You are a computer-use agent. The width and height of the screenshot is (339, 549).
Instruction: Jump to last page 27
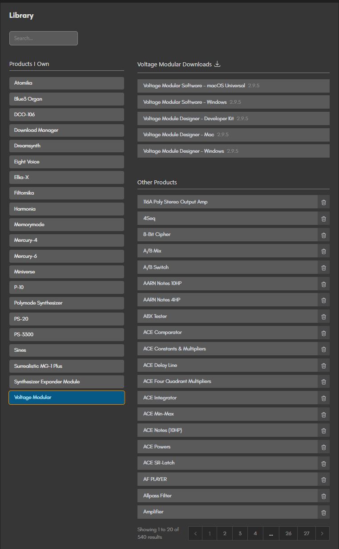[x=307, y=533]
